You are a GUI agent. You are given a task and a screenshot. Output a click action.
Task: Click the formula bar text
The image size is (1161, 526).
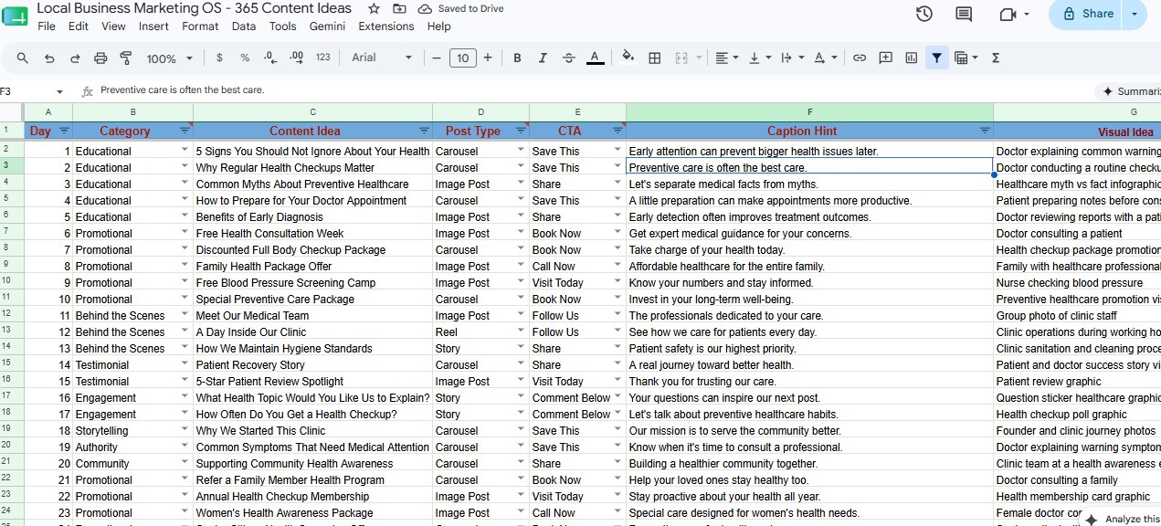182,90
